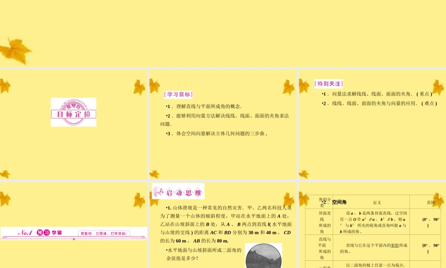The height and width of the screenshot is (268, 446).
Task: Click the No.1 预习学案 banner
Action: tap(74, 233)
